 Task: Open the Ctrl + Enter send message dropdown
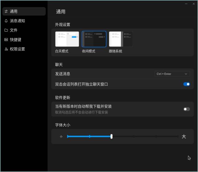pyautogui.click(x=172, y=74)
